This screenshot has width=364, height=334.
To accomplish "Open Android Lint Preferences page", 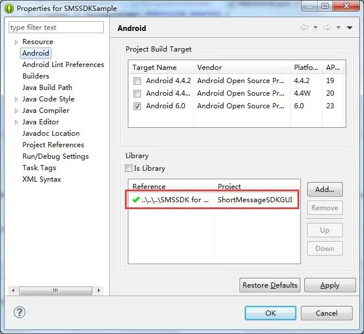I will [63, 65].
